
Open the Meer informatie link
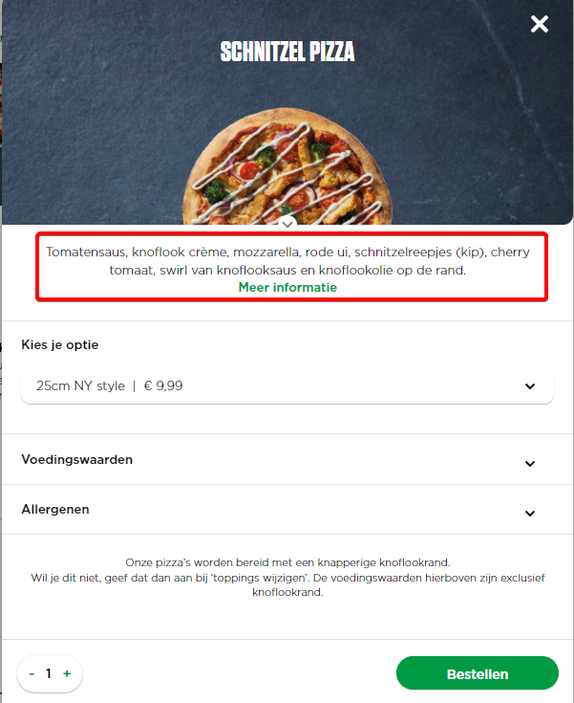(287, 287)
